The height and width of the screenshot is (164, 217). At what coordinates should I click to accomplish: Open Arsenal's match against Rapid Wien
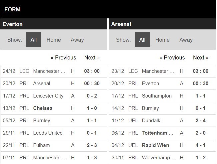point(155,145)
